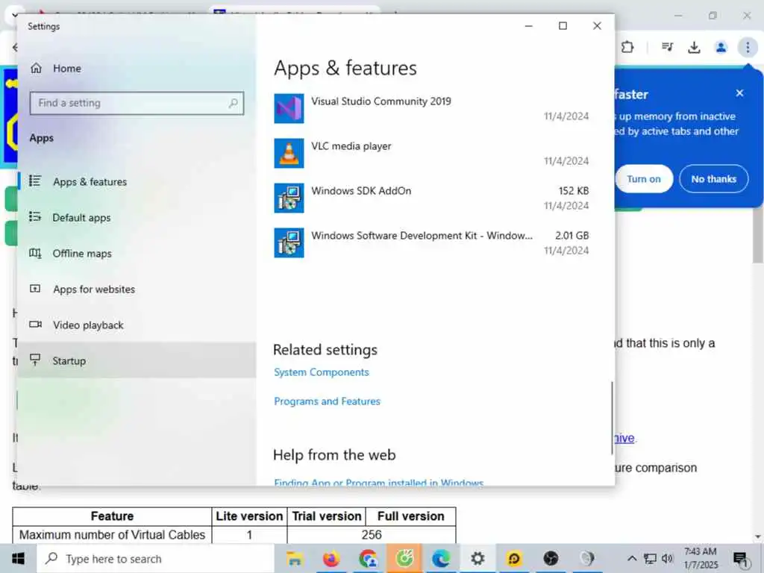Open Microsoft Edge from the taskbar

pos(441,558)
